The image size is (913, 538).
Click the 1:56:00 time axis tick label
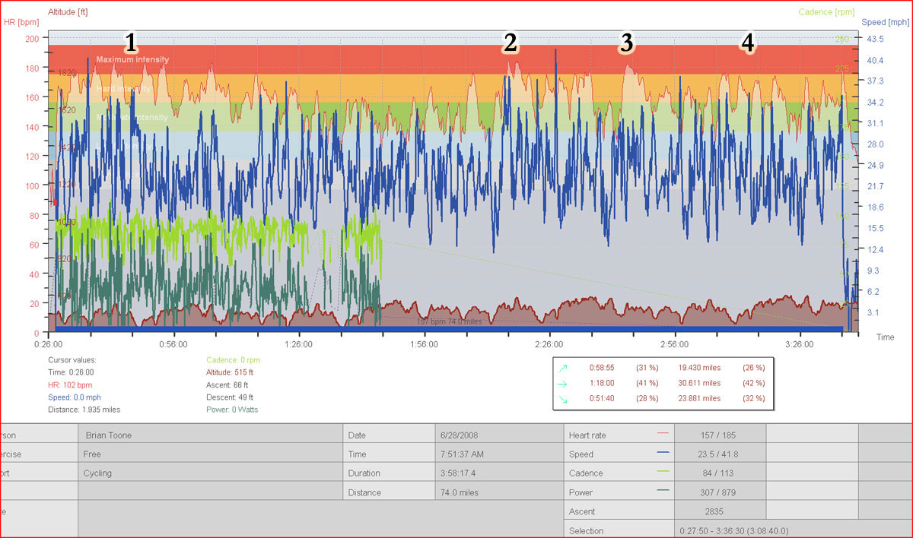point(424,343)
